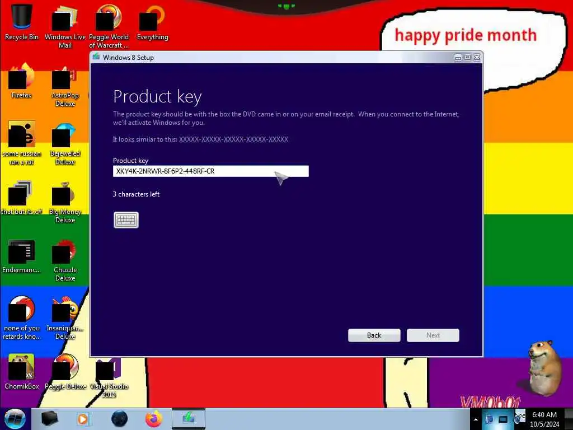Select the Recycle Bin desktop icon
The image size is (573, 430).
coord(22,22)
